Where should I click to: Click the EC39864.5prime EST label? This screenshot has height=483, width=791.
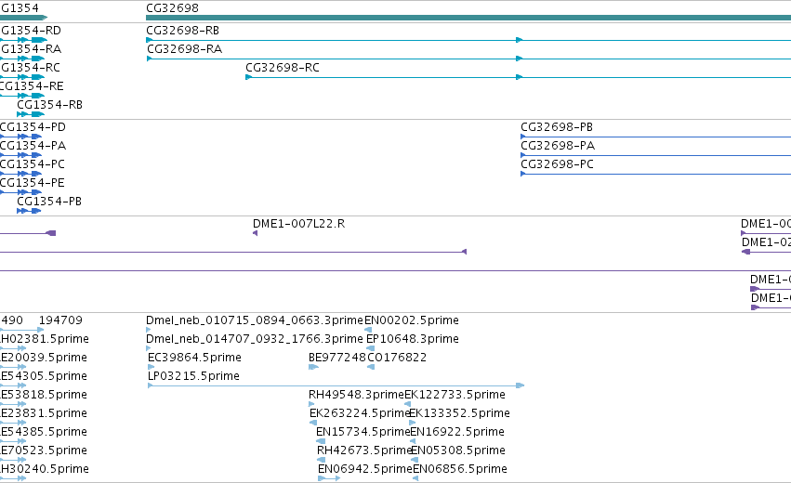coord(194,358)
